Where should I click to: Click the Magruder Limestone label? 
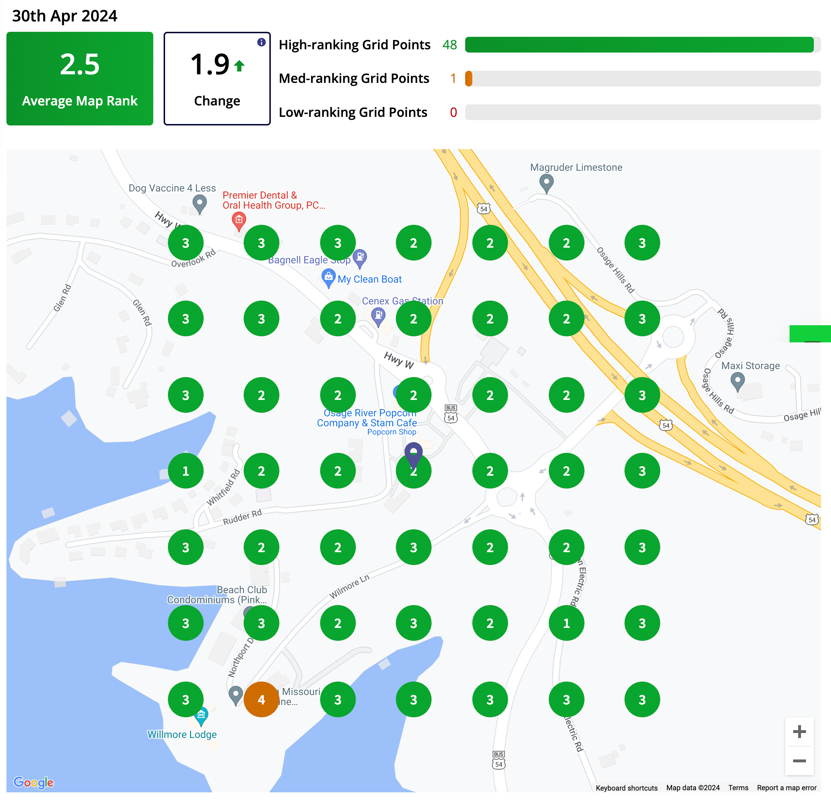click(x=576, y=167)
